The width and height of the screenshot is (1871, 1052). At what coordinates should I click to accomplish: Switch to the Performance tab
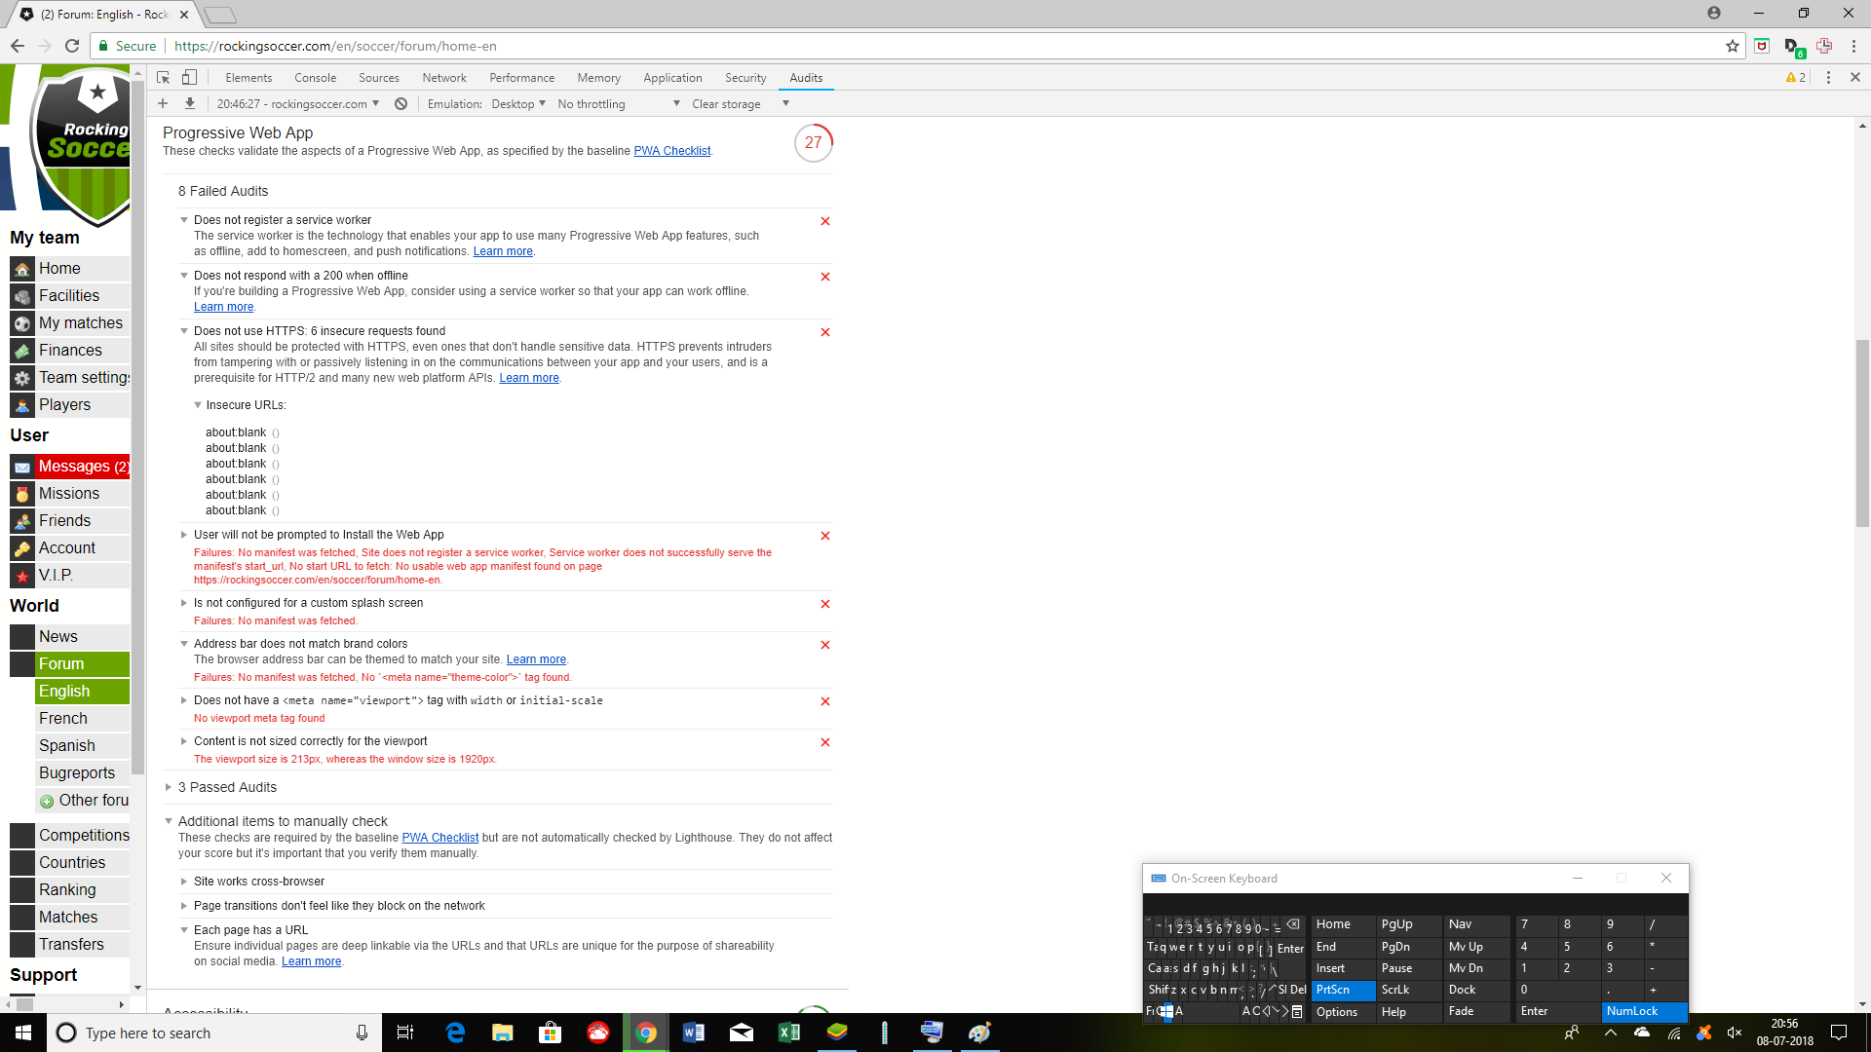coord(522,78)
